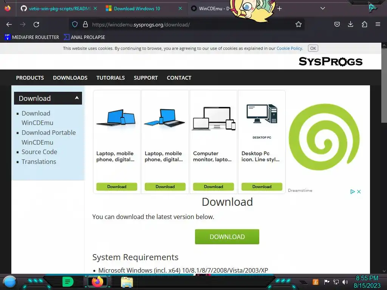Close the Download Windows 10 tab
This screenshot has height=290, width=387.
[x=180, y=8]
